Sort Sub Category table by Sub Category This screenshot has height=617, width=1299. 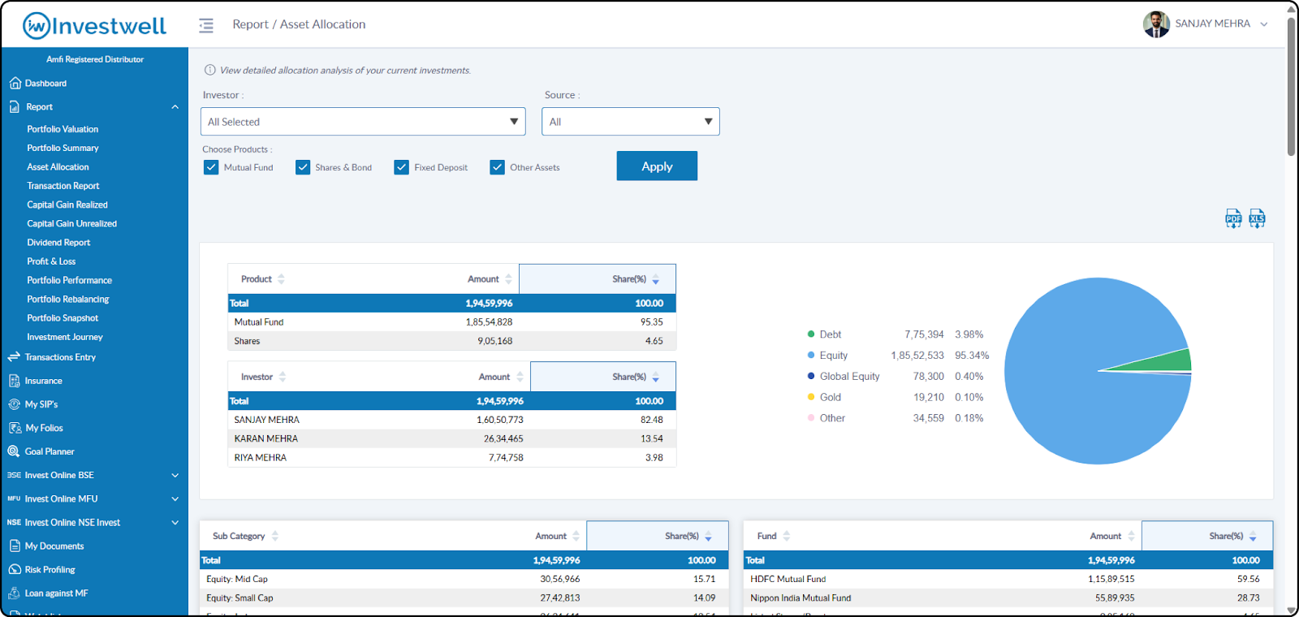click(x=275, y=536)
